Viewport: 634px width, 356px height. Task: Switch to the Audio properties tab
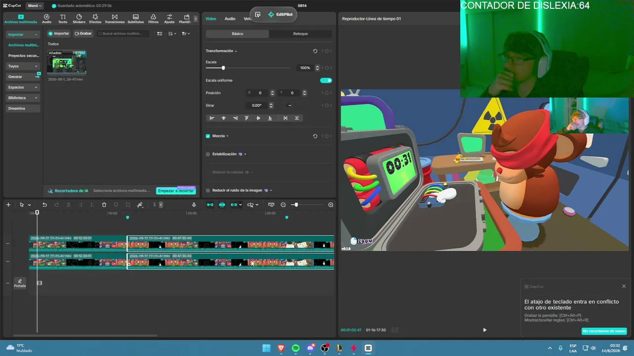click(230, 19)
